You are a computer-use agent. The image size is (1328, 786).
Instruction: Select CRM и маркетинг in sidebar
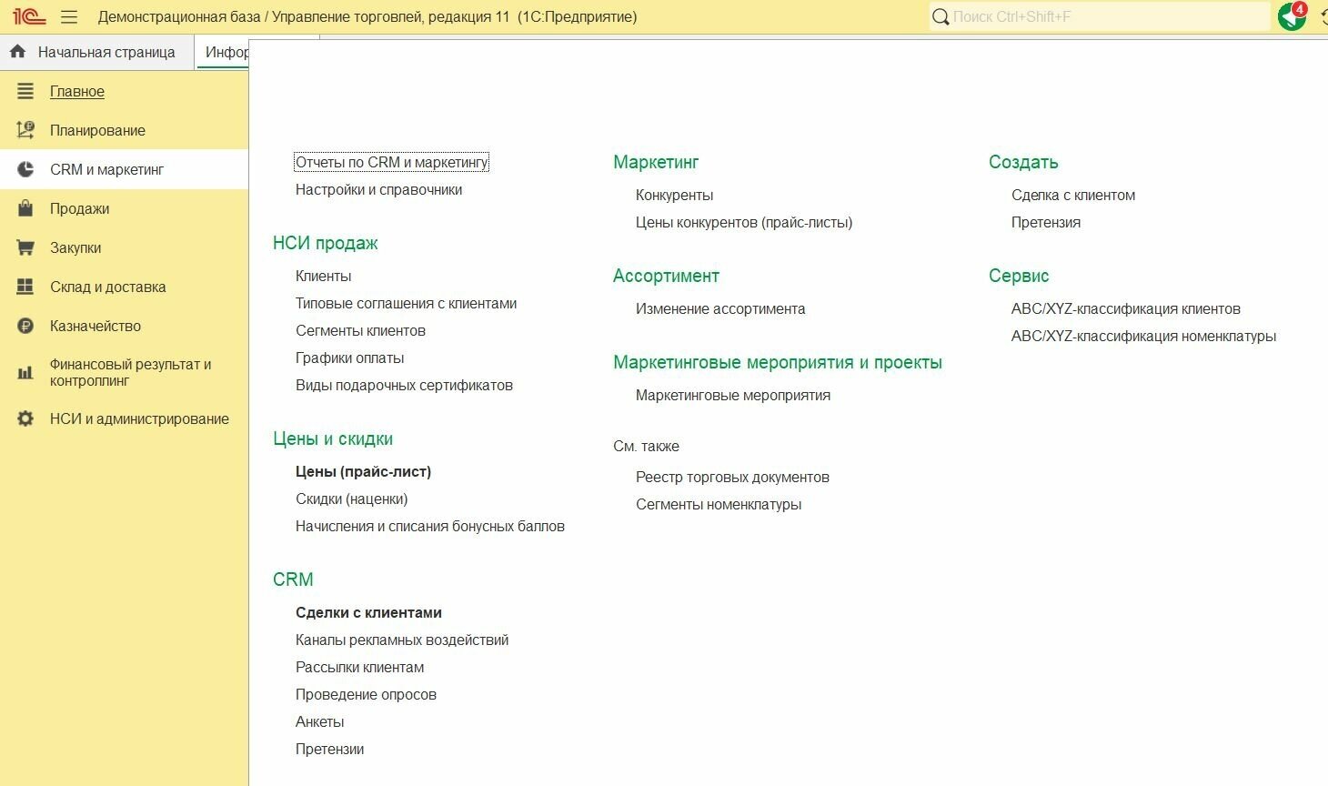point(107,169)
